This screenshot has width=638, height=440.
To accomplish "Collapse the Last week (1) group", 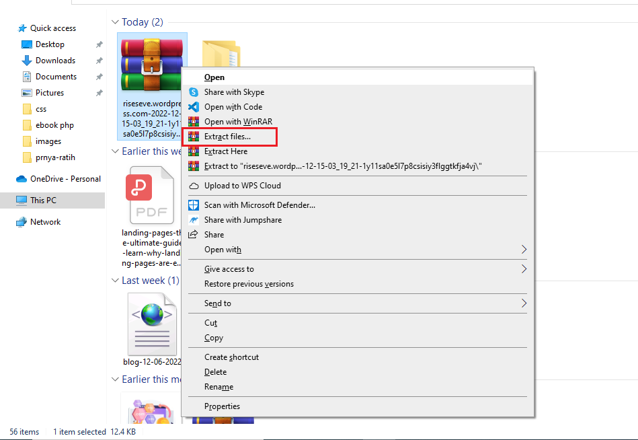I will (x=115, y=281).
